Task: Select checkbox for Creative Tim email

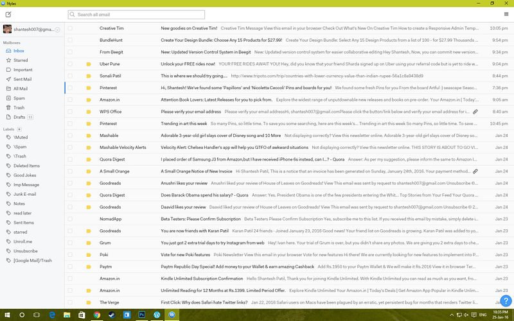Action: [x=70, y=28]
